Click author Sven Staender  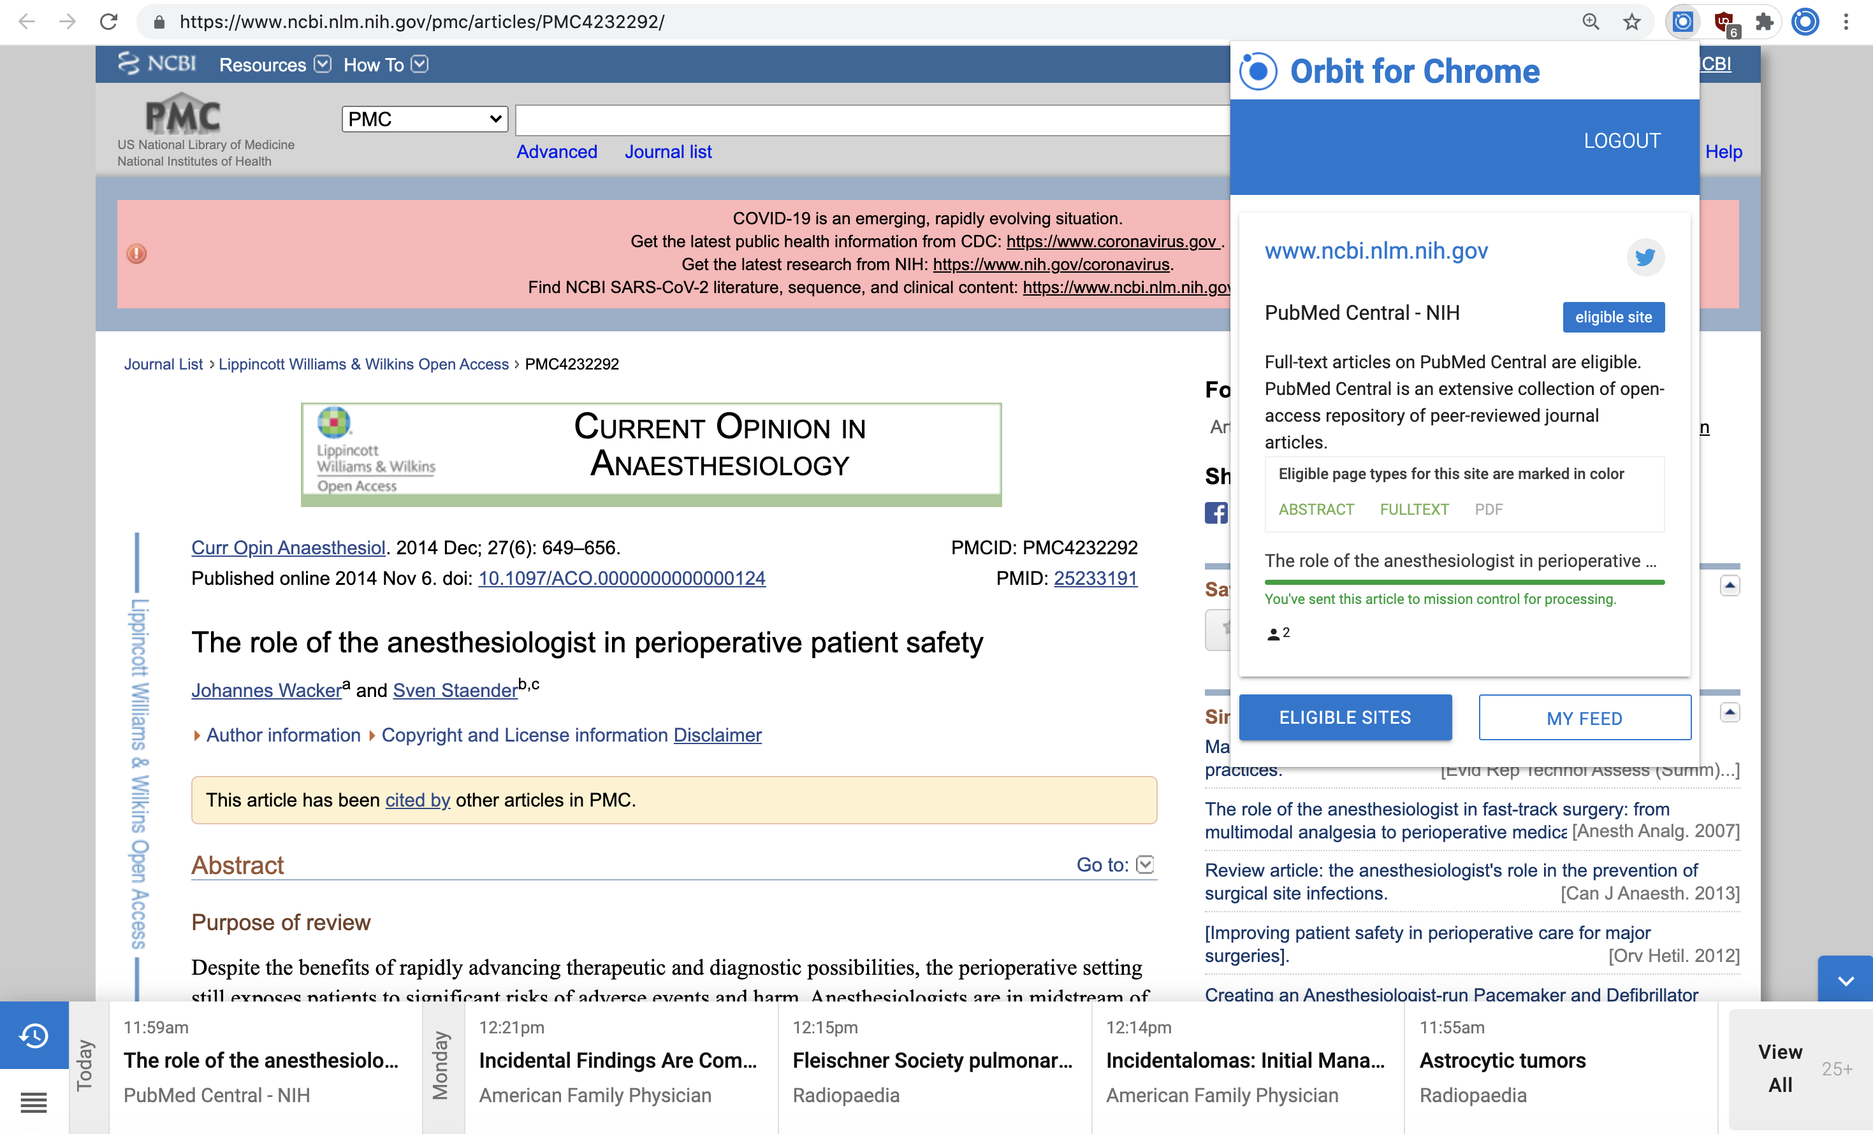(x=455, y=690)
